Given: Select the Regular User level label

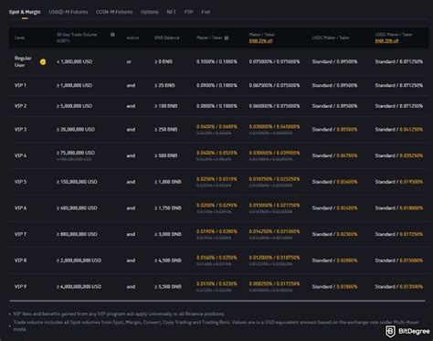Looking at the screenshot, I should 23,61.
